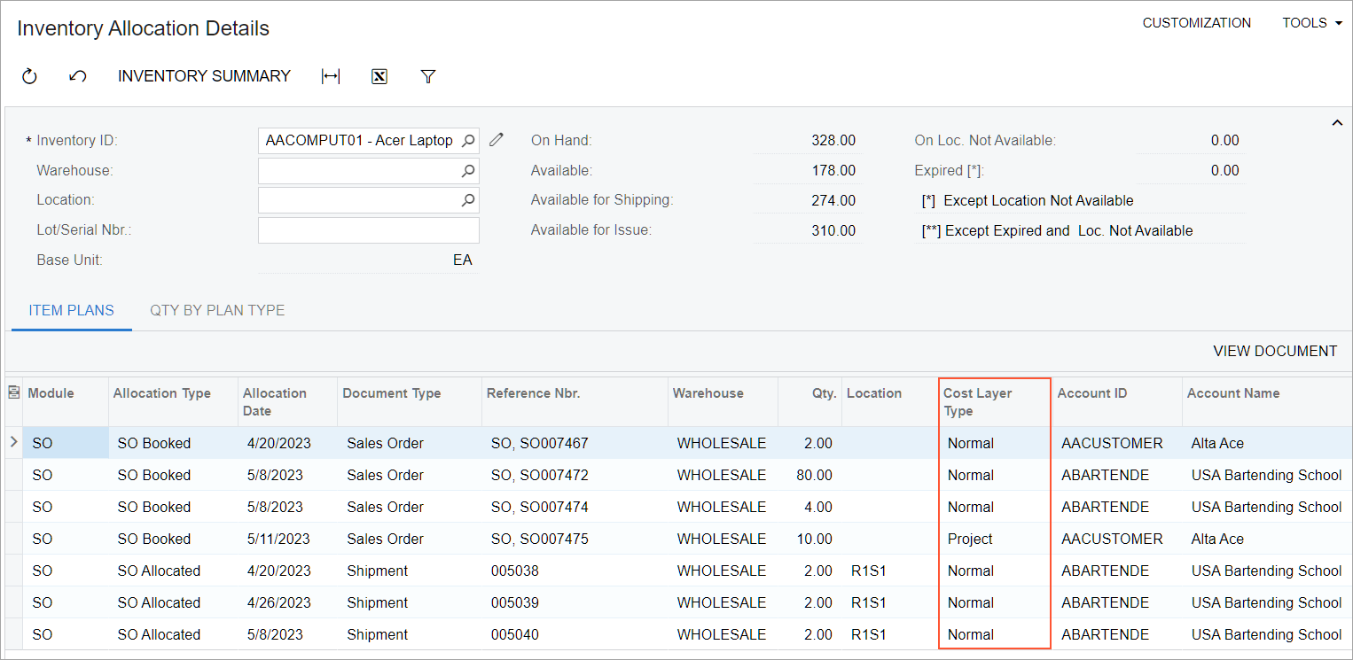
Task: Click the Available value '178.00'
Action: pyautogui.click(x=833, y=170)
